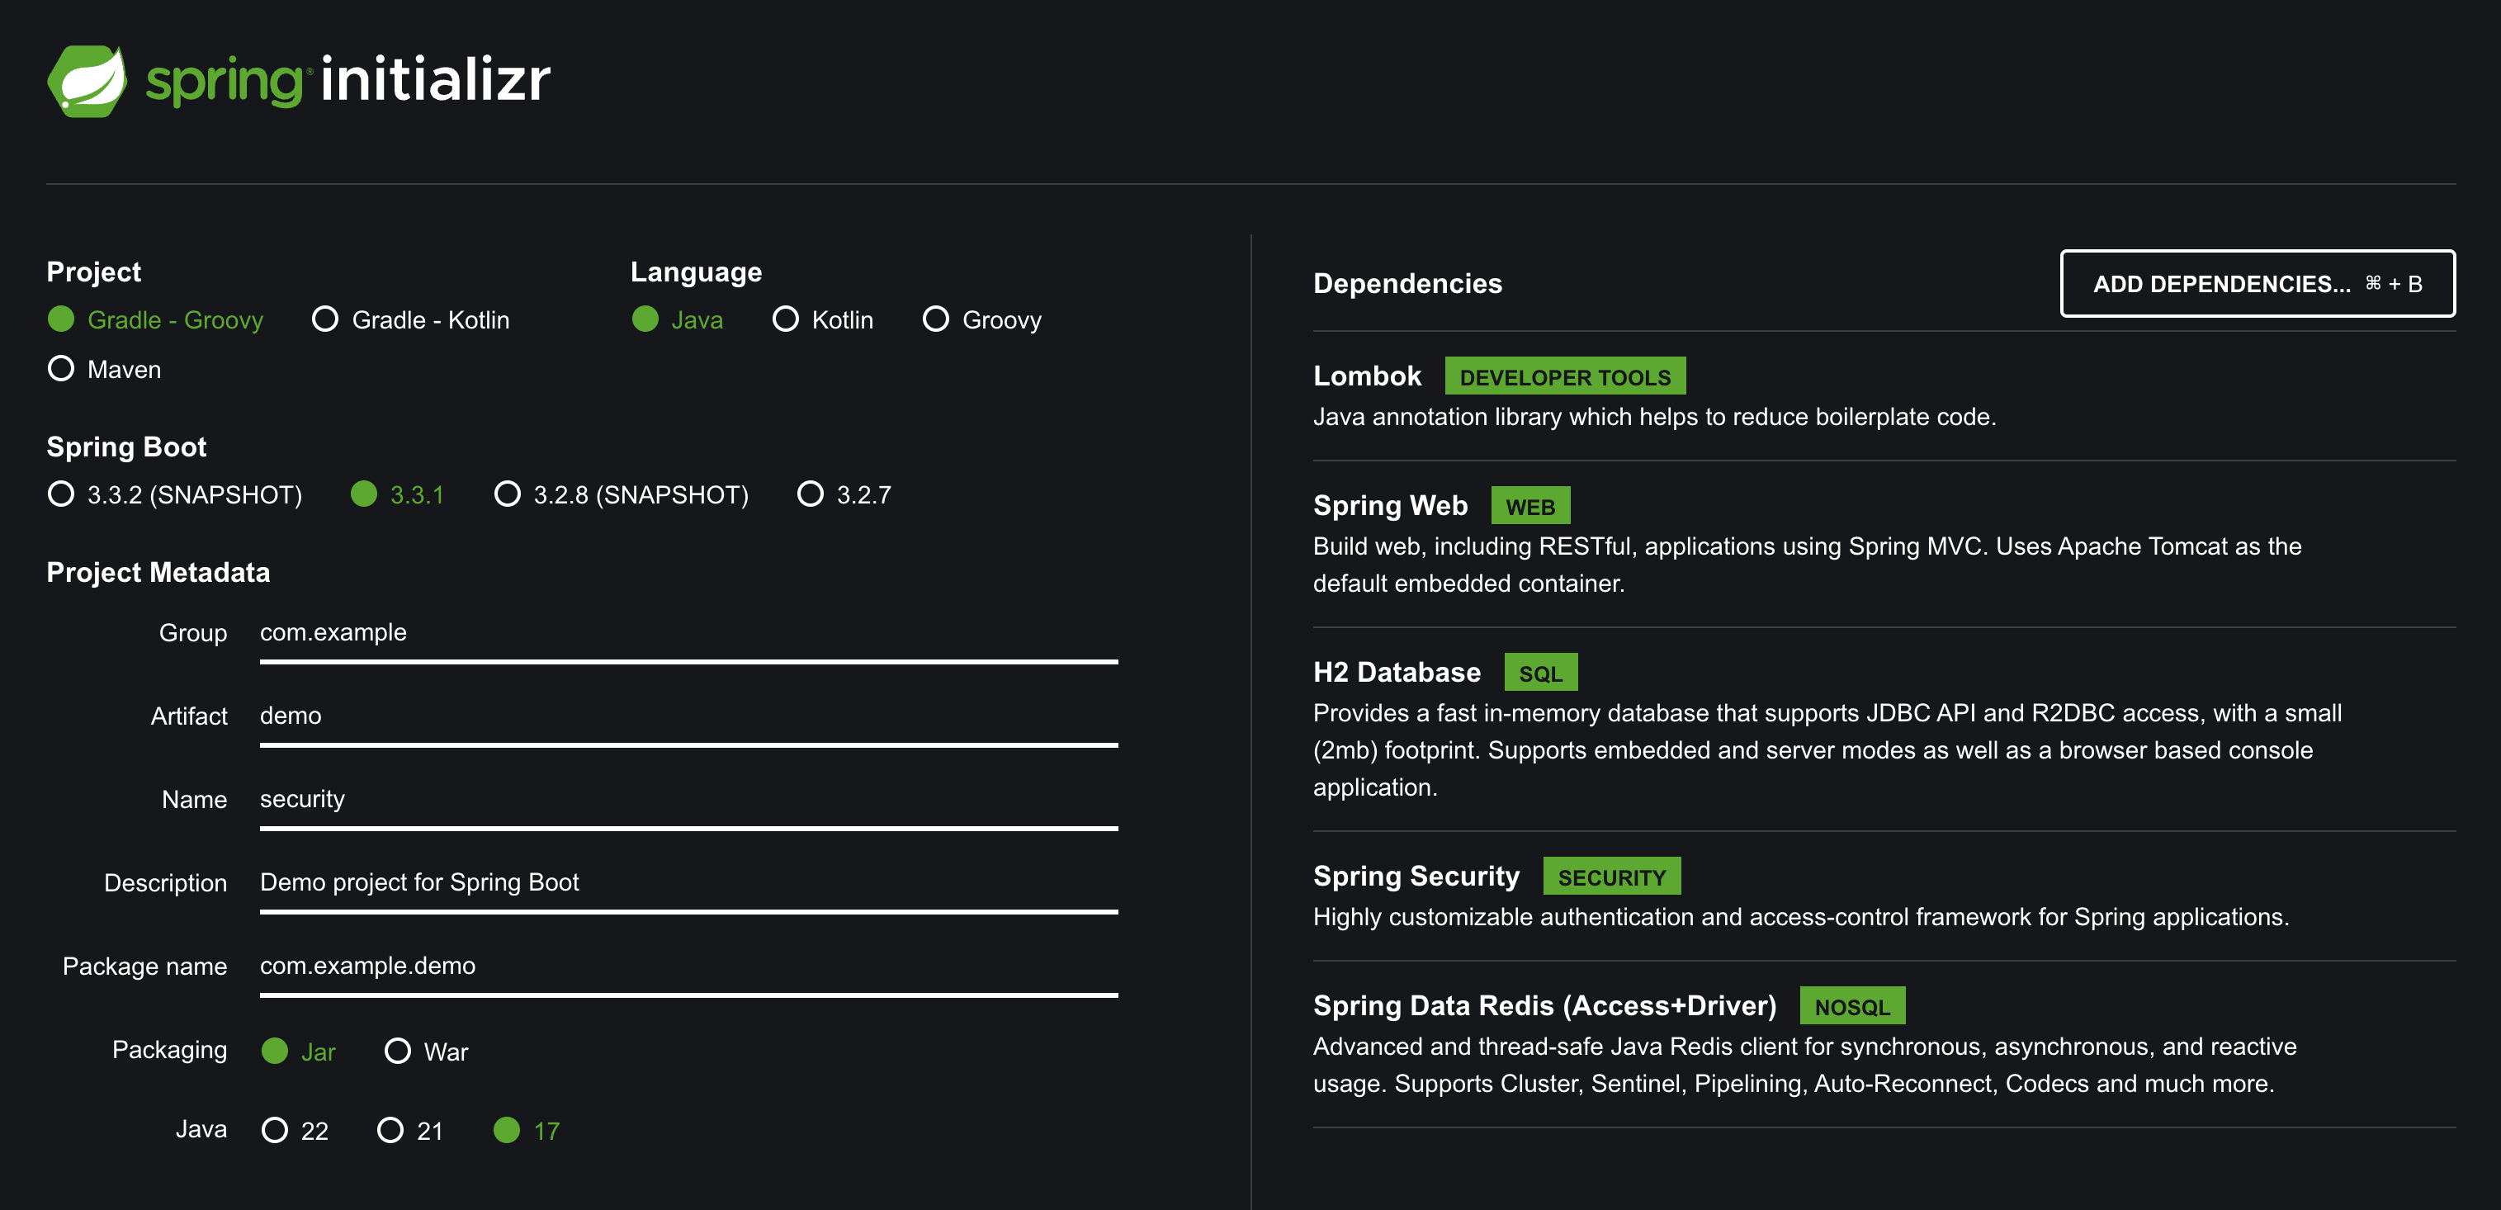
Task: Focus the Artifact text field
Action: coord(688,716)
